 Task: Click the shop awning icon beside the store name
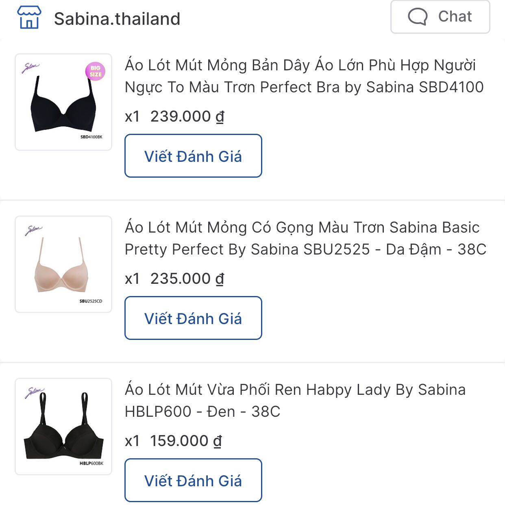(30, 17)
